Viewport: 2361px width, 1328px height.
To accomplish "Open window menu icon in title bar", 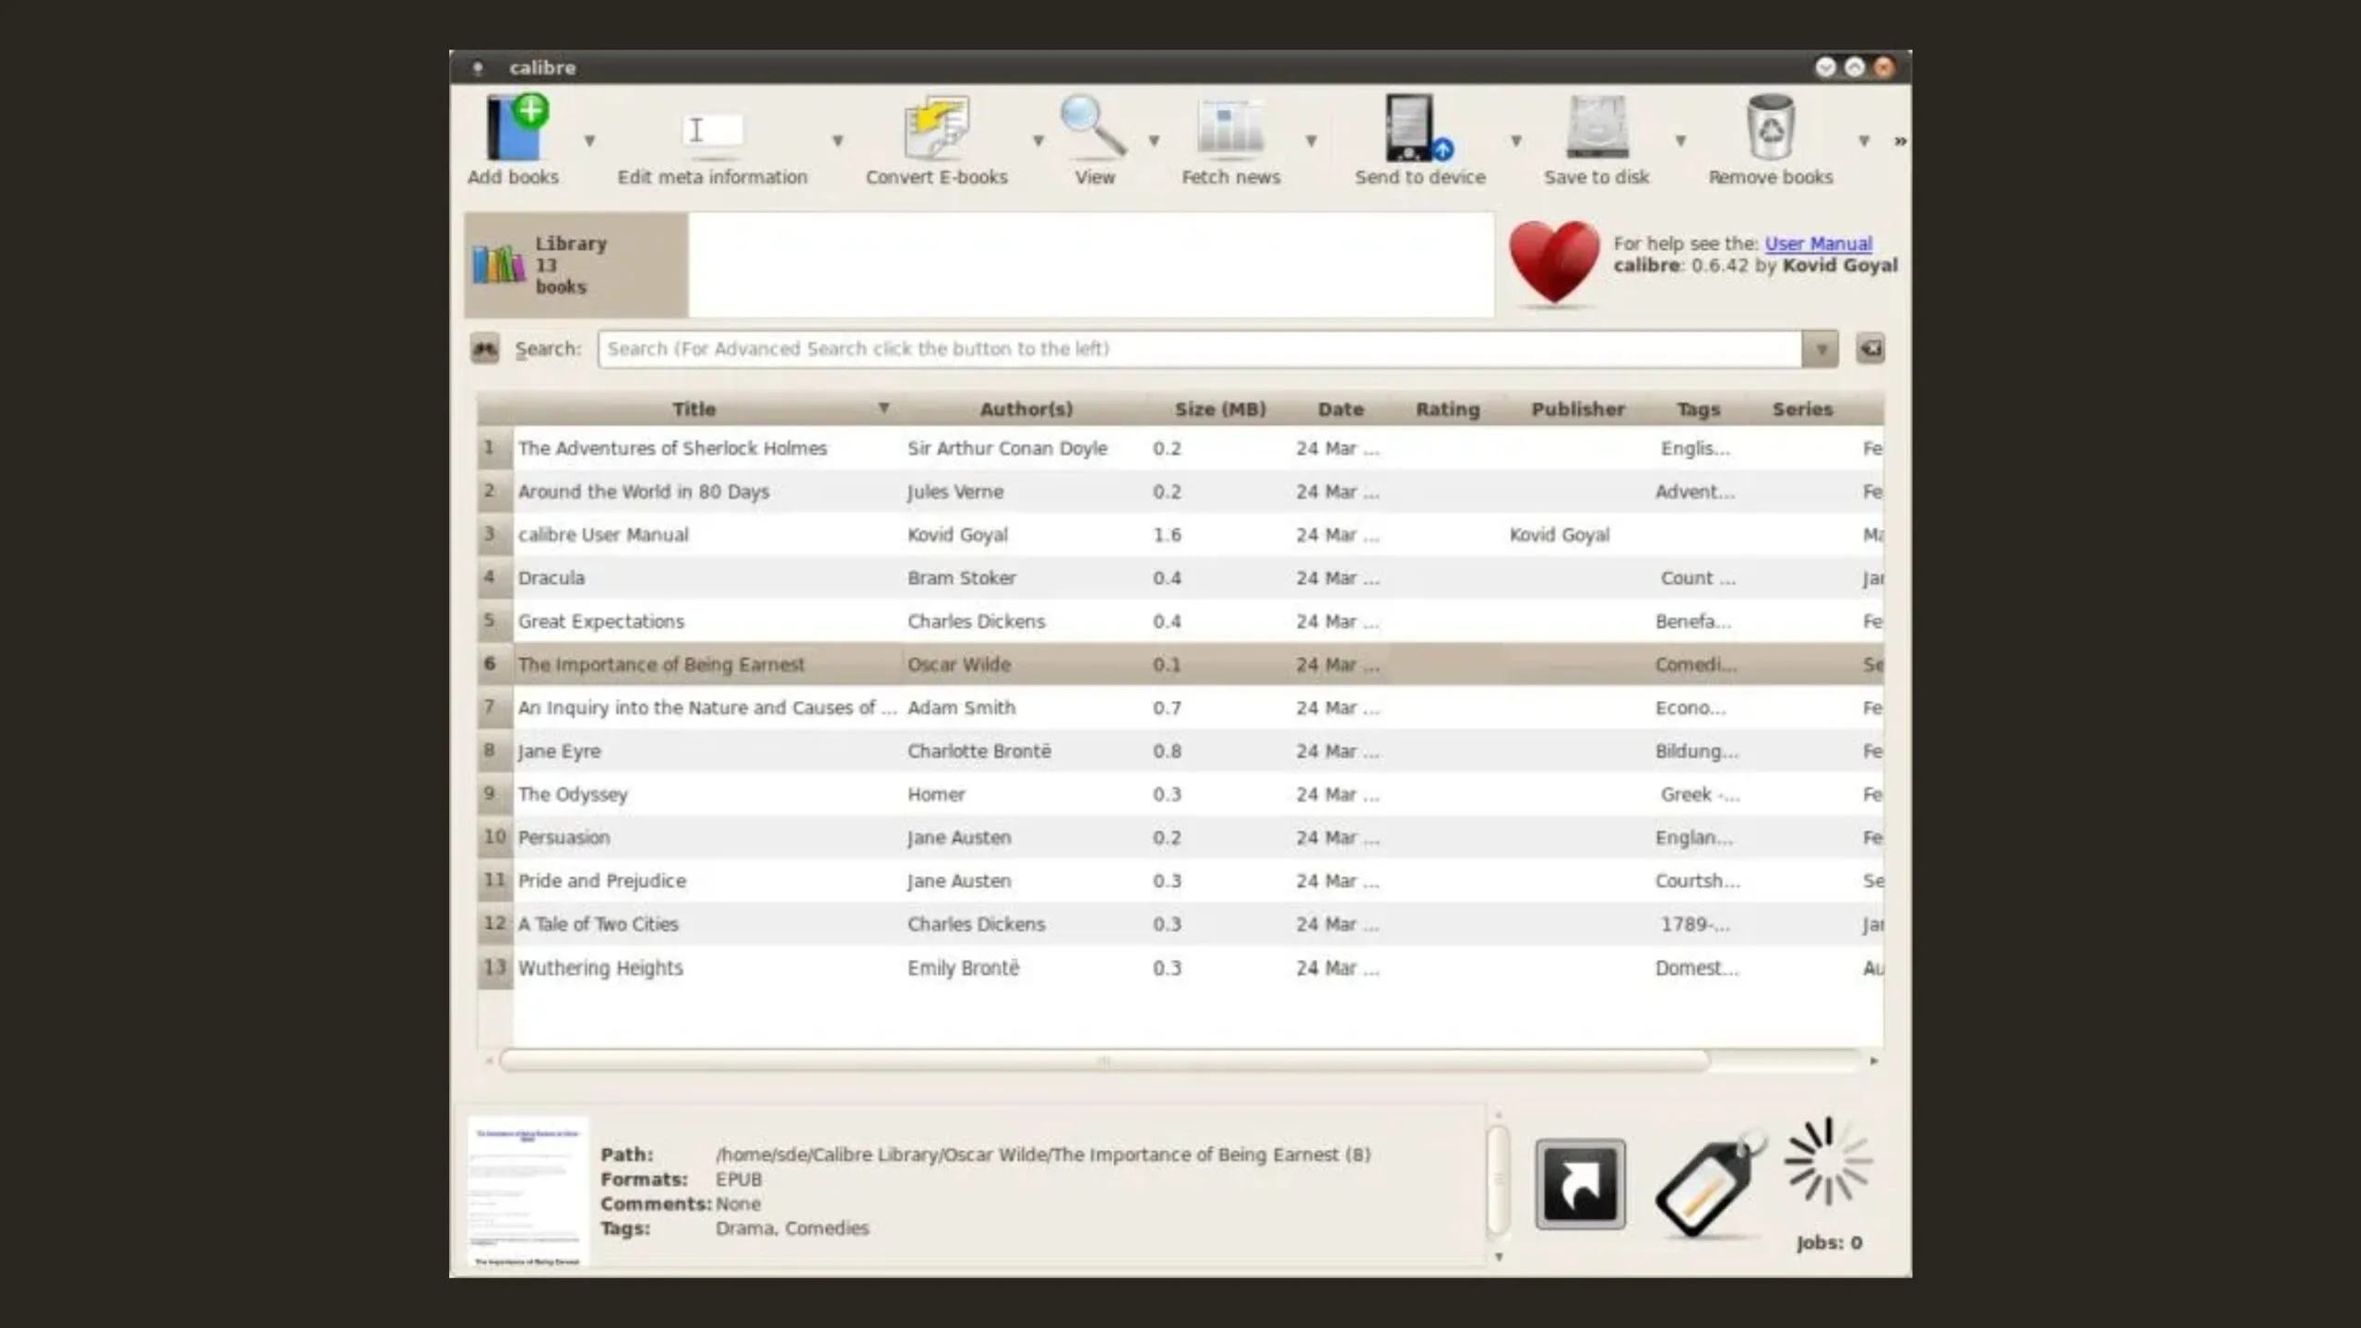I will click(x=477, y=67).
